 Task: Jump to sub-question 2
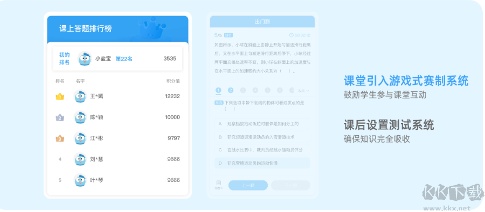point(231,90)
